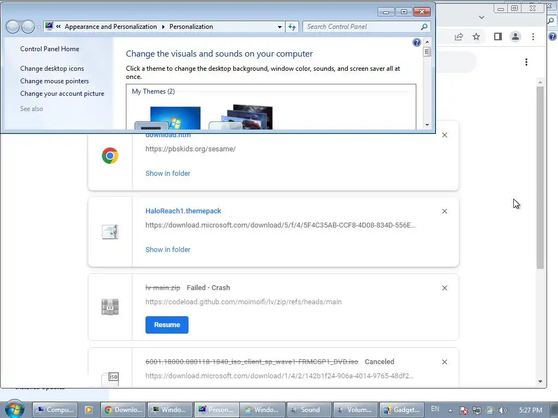Switch to the Volume taskbar button
Screen dimensions: 558x418
(x=355, y=410)
